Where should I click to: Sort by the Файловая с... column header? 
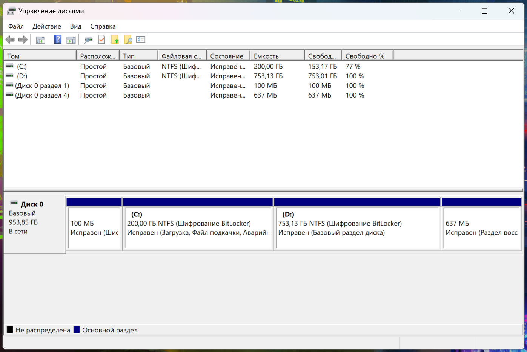click(182, 56)
